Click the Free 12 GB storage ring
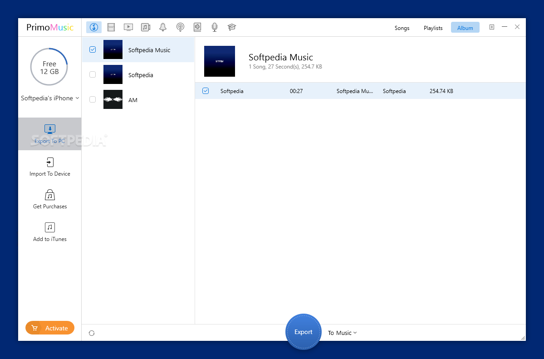This screenshot has width=544, height=359. coord(49,67)
